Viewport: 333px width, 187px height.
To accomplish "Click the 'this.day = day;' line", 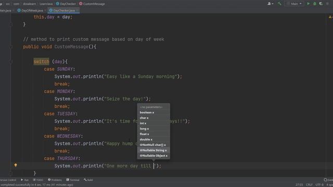I will coord(53,17).
